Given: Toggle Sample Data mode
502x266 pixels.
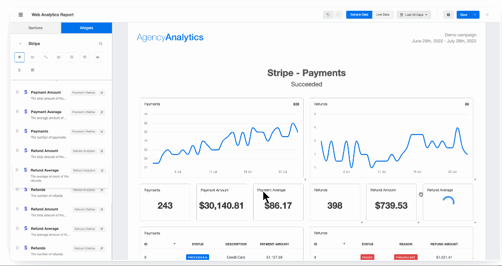Looking at the screenshot, I should pyautogui.click(x=359, y=15).
